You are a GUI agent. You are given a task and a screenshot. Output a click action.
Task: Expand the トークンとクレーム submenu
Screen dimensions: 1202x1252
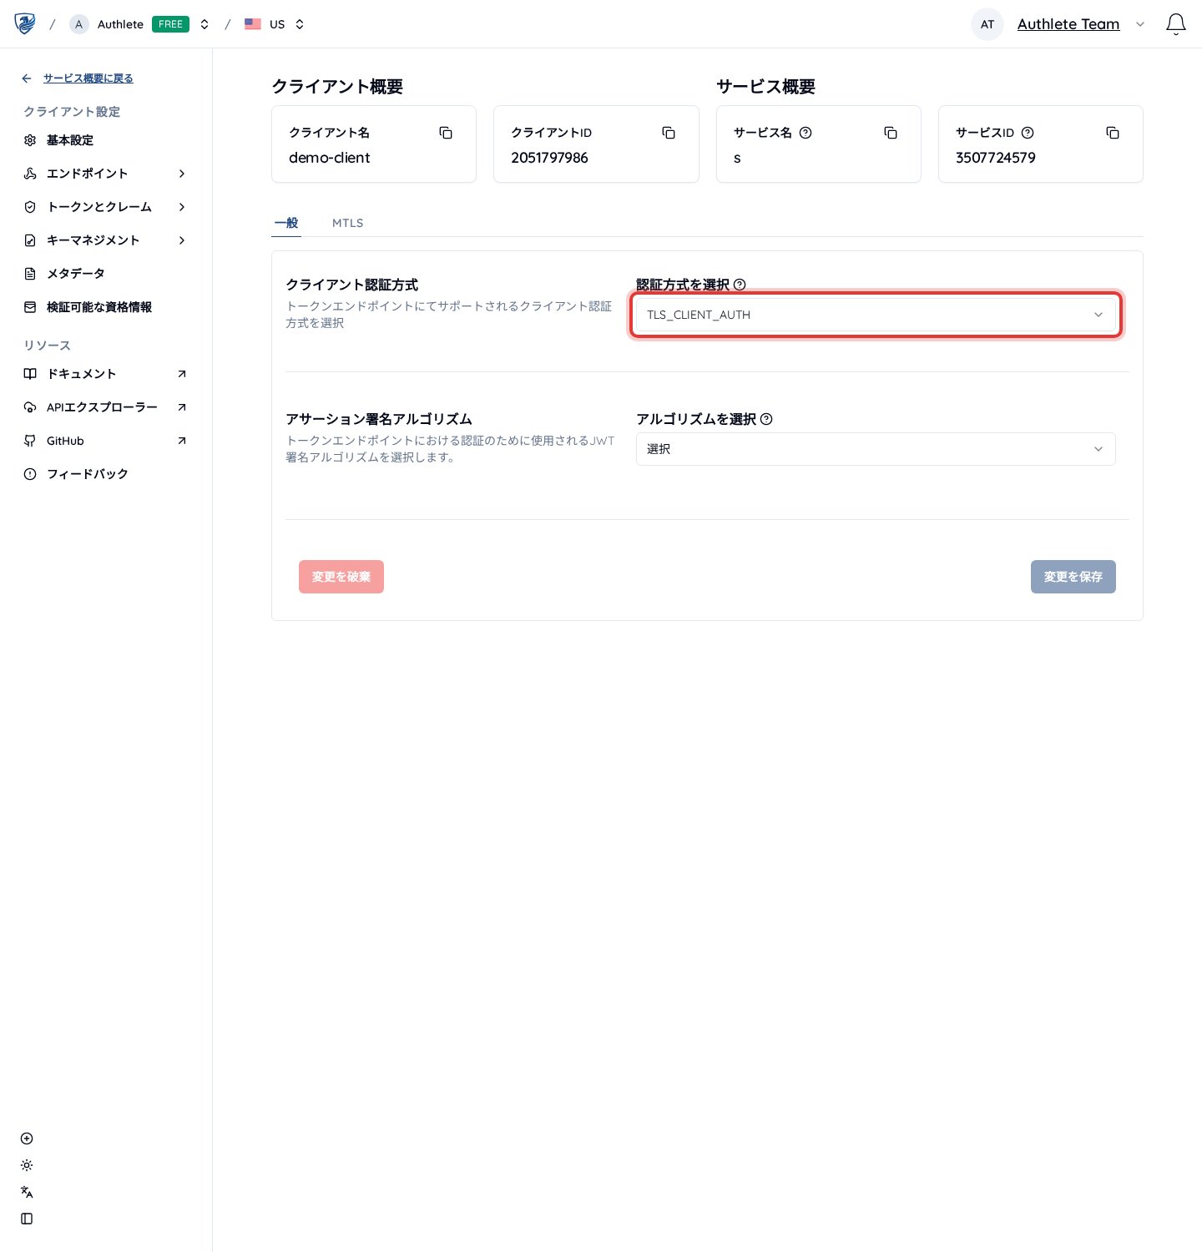[x=182, y=207]
